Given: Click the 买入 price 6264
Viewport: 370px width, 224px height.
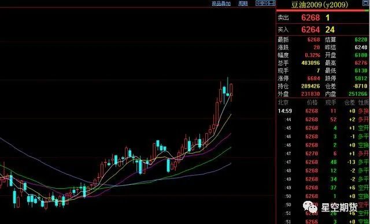Looking at the screenshot, I should (x=310, y=29).
